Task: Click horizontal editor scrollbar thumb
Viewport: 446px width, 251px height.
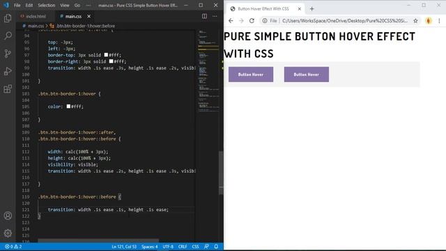Action: tap(98, 241)
